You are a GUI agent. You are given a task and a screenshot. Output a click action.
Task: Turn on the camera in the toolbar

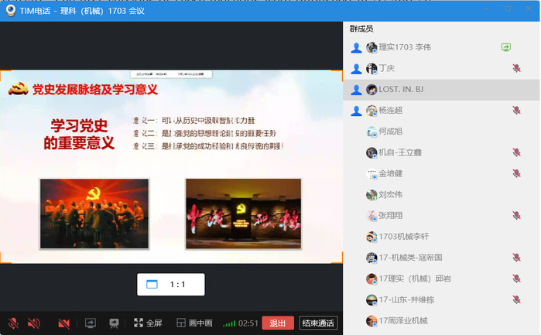(64, 323)
